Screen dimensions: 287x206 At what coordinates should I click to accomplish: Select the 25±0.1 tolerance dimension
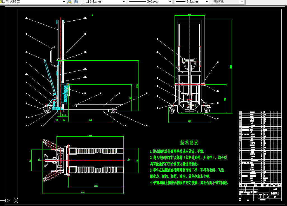tap(64, 115)
